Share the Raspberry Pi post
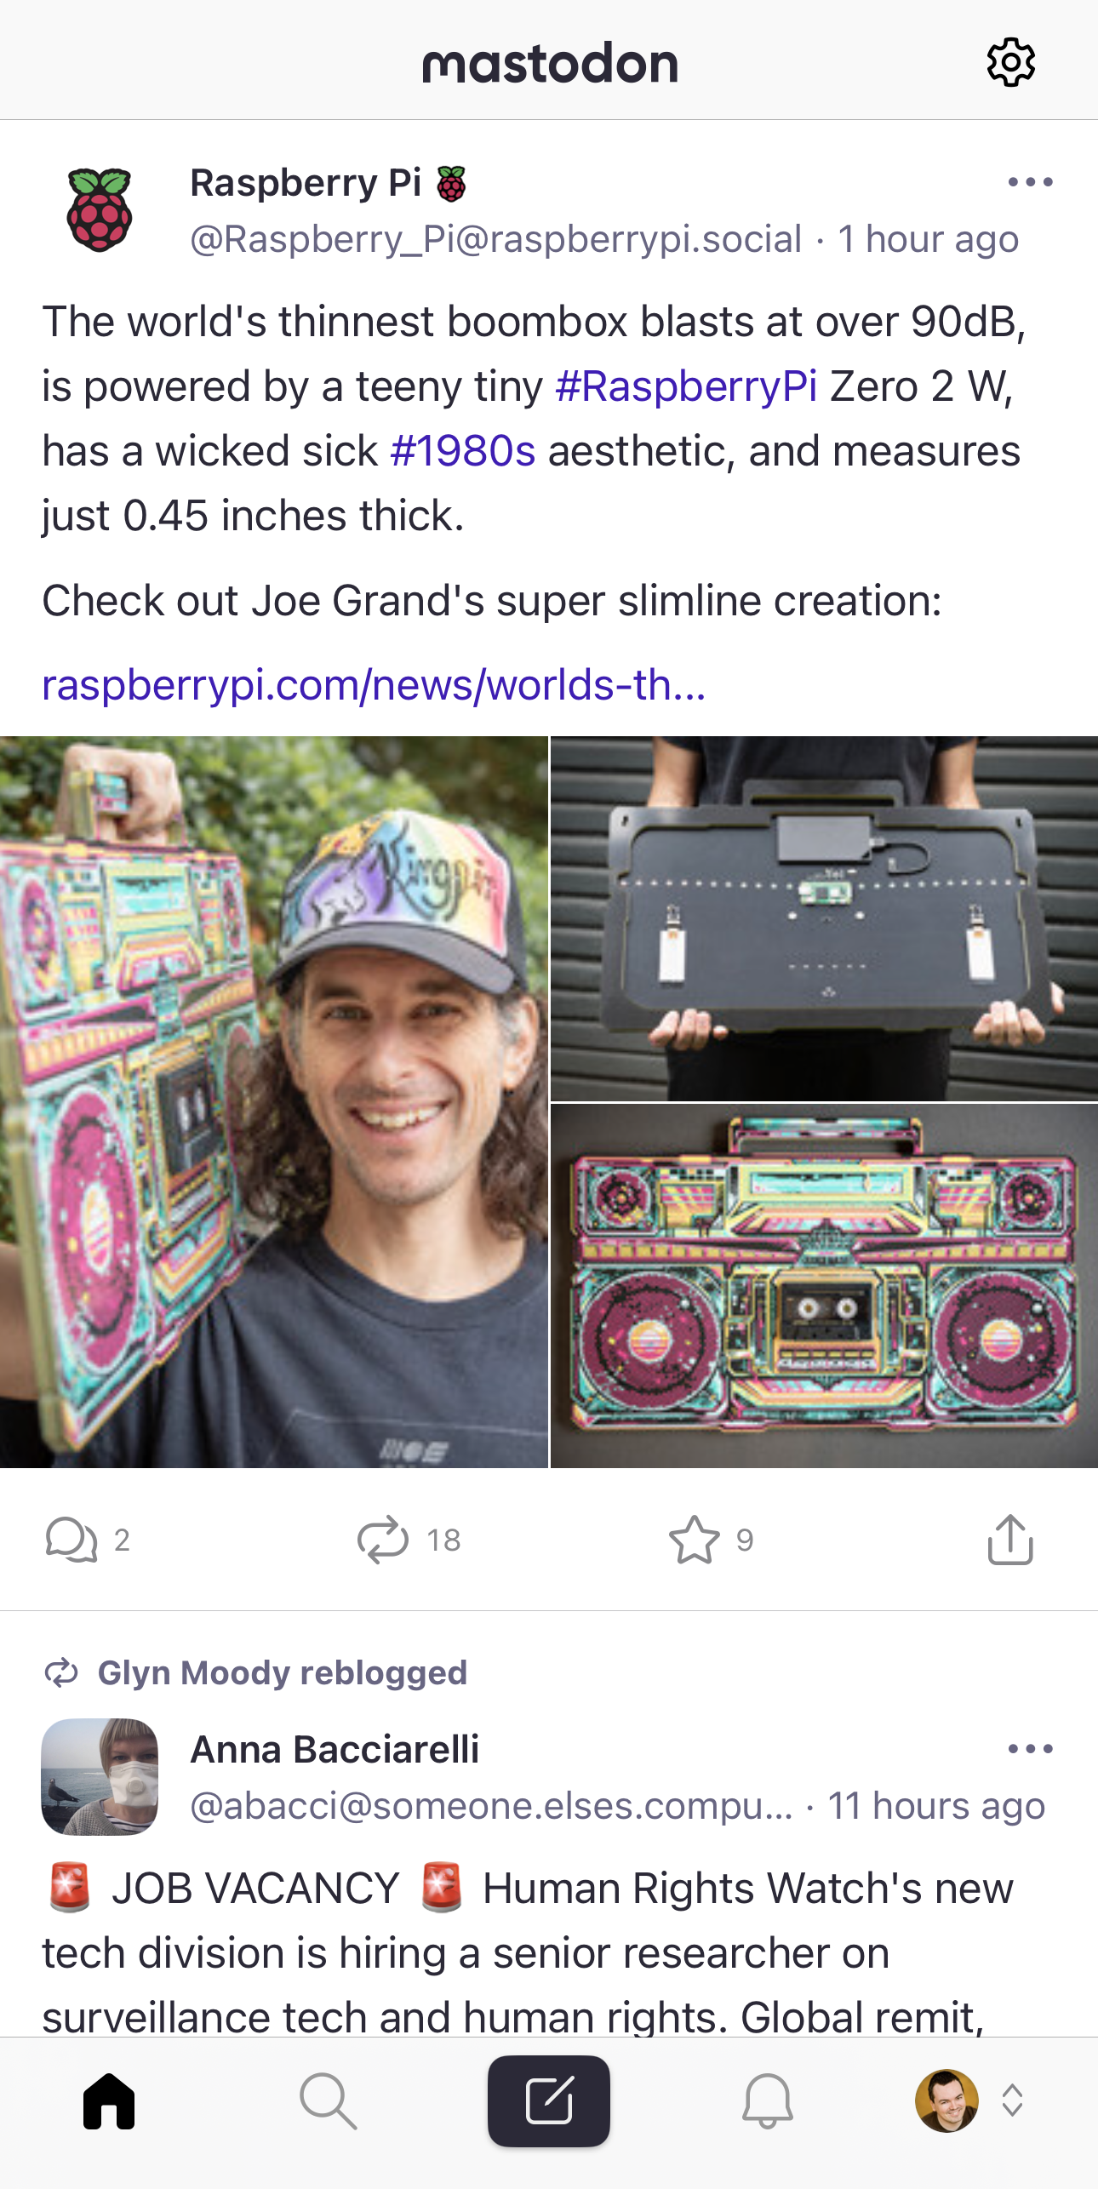Viewport: 1098px width, 2189px height. click(1010, 1540)
